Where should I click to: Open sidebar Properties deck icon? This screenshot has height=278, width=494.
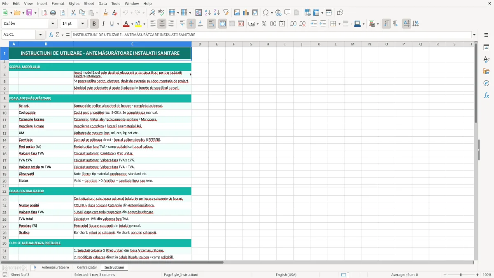(486, 48)
